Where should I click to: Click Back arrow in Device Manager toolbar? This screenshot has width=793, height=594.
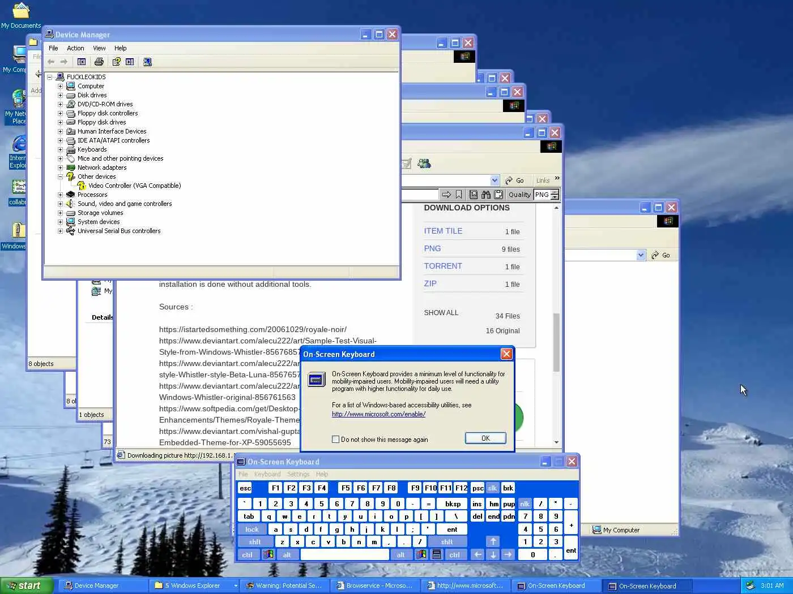[x=51, y=62]
